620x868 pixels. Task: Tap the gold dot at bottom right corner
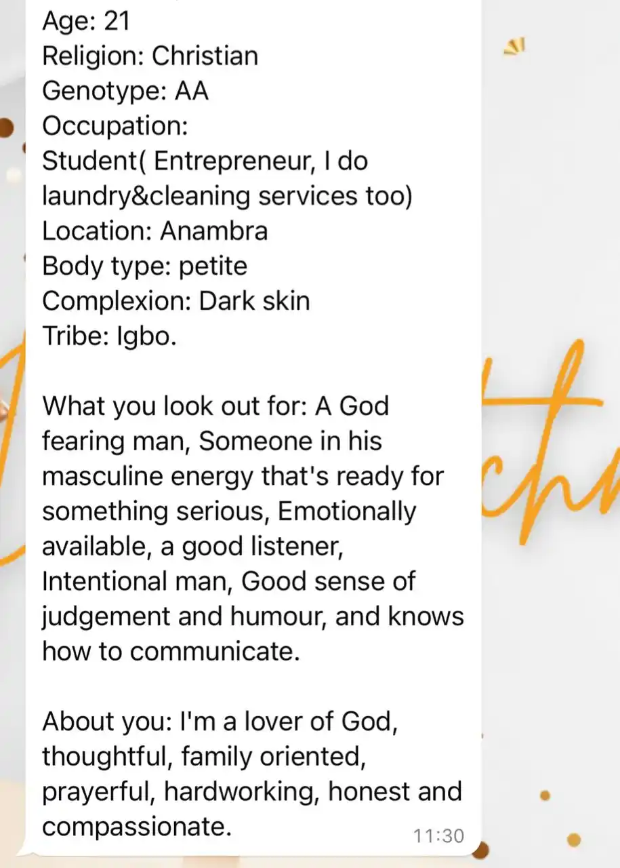point(574,840)
